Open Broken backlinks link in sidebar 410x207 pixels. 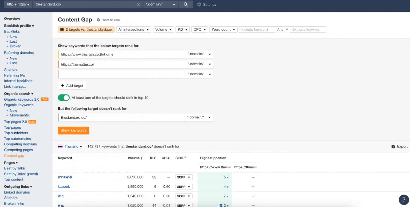tap(15, 46)
